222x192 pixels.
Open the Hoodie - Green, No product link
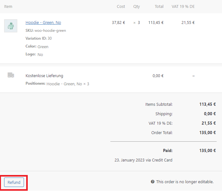[43, 22]
